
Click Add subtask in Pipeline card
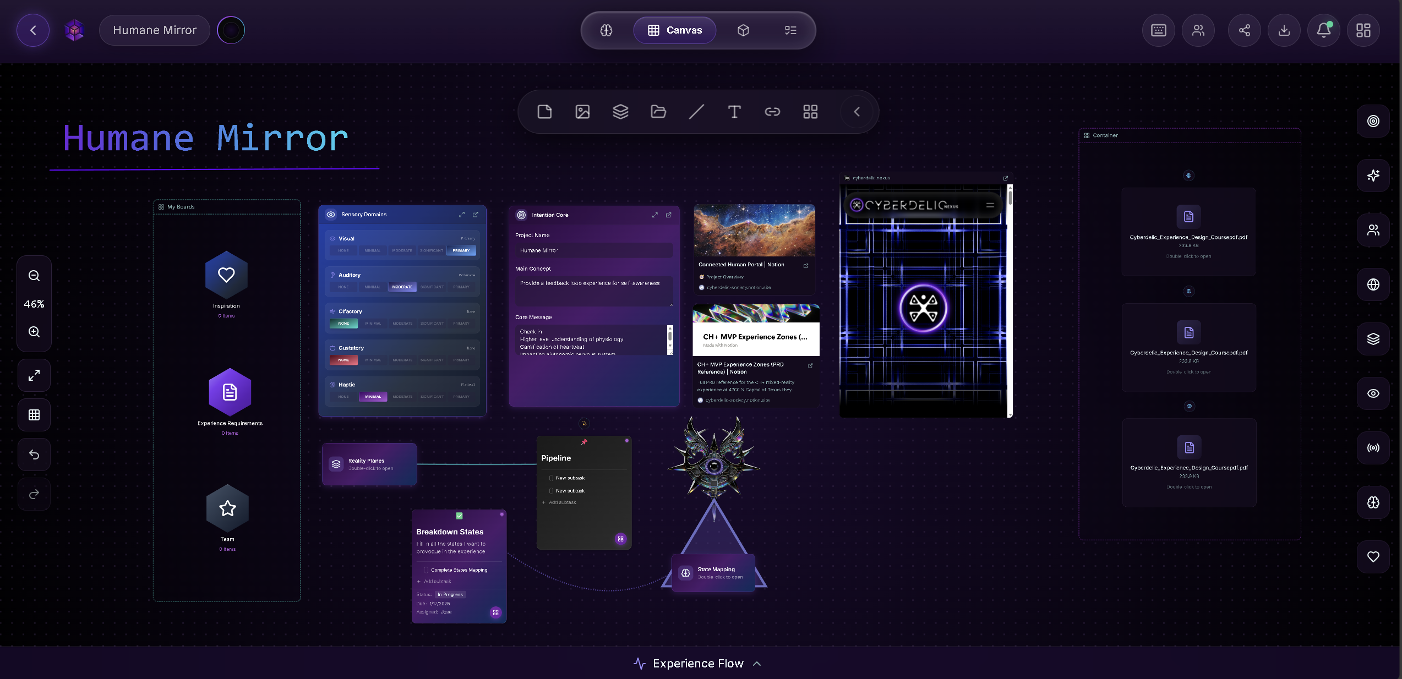coord(561,502)
